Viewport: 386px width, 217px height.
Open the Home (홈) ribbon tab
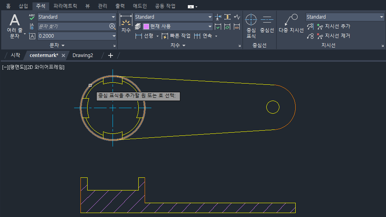tap(8, 6)
